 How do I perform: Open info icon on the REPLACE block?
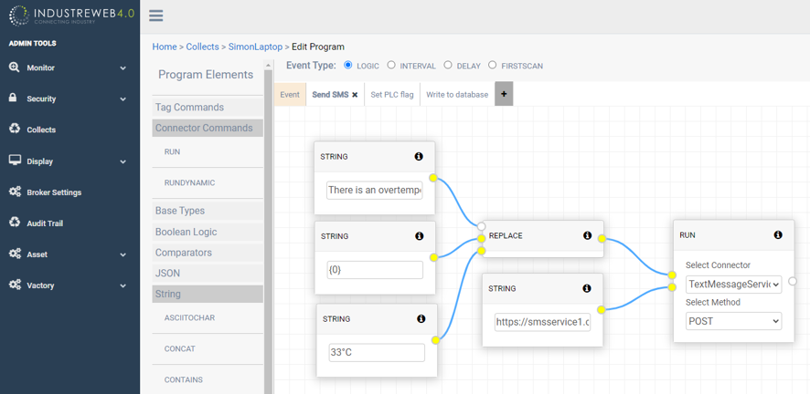(587, 235)
